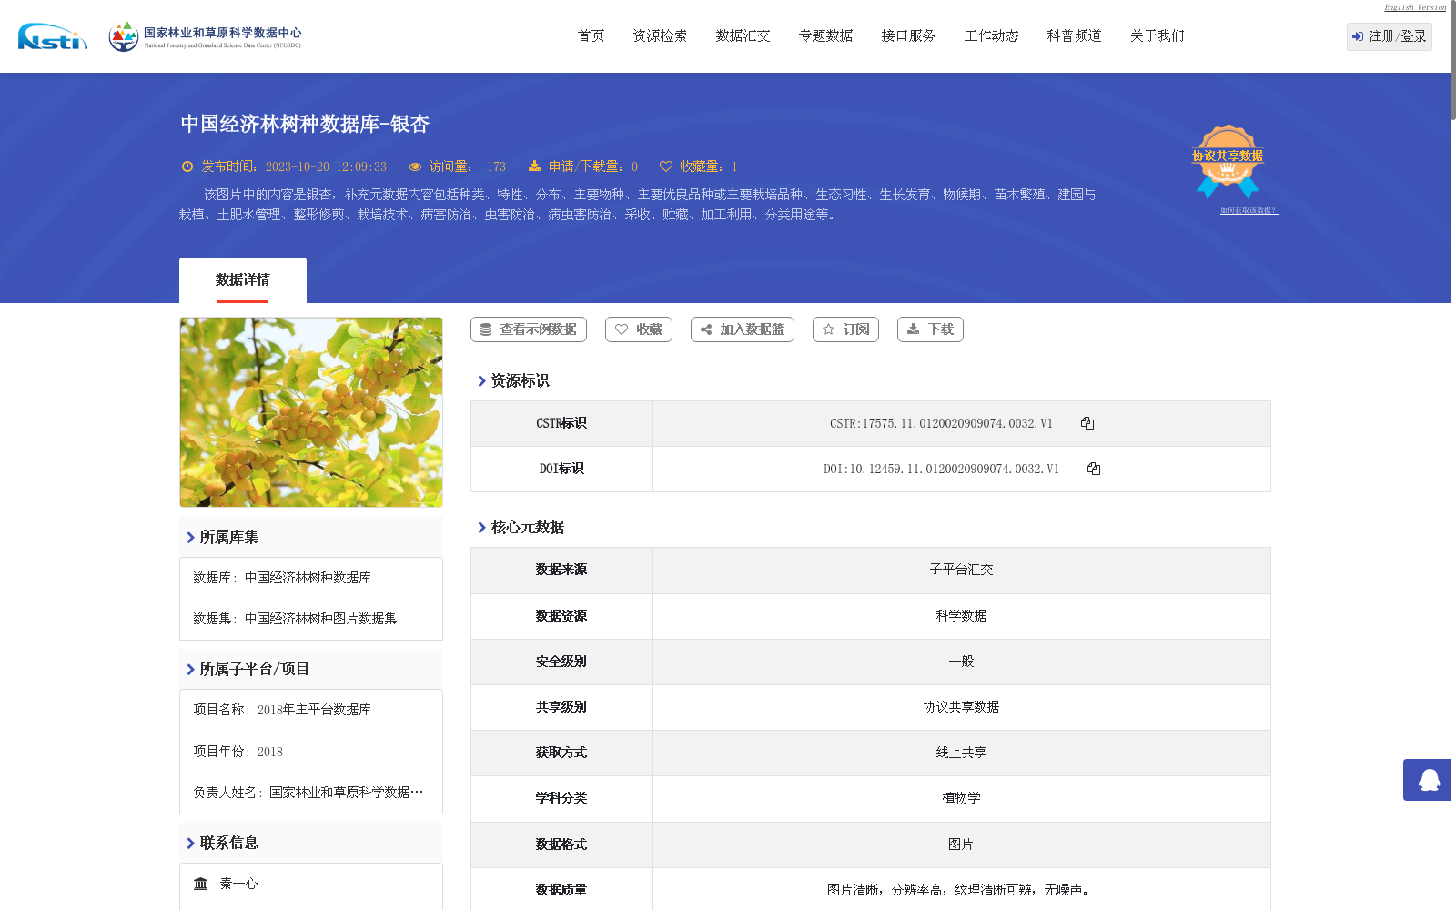Screen dimensions: 1456x910
Task: Open the 专题数据 menu
Action: pos(826,36)
